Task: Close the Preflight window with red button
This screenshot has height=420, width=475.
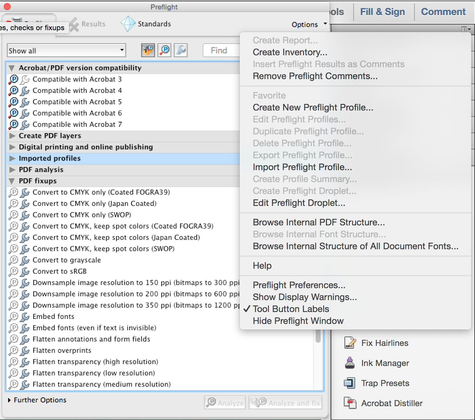Action: click(7, 7)
